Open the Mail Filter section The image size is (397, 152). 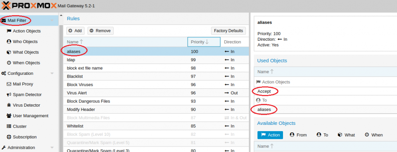(x=29, y=20)
